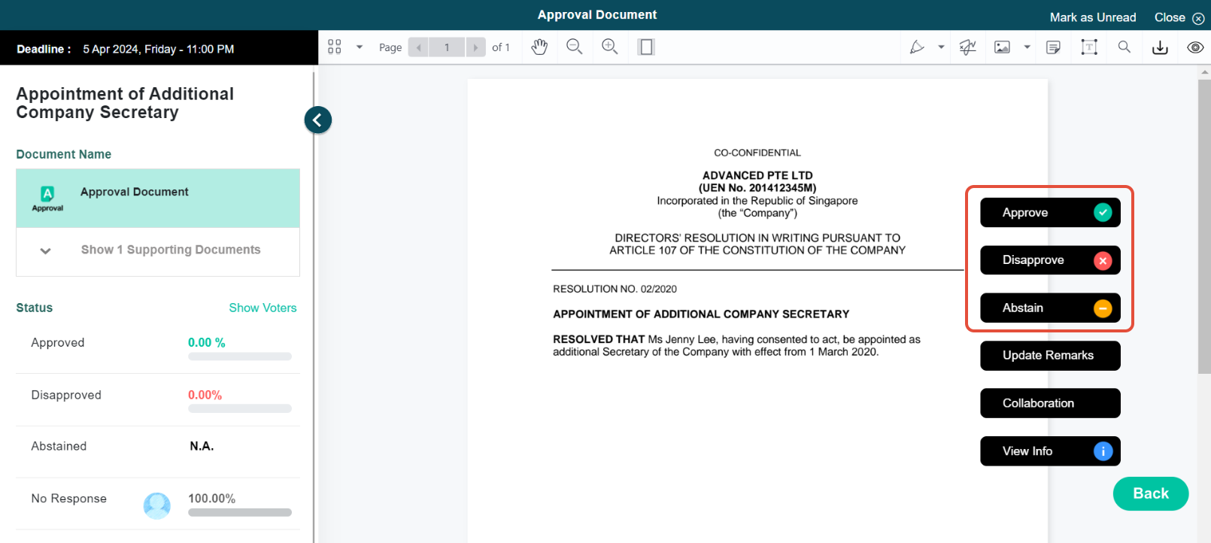Download the approval document
Viewport: 1211px width, 543px height.
click(1161, 47)
